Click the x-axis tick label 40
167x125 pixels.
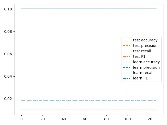click(64, 119)
